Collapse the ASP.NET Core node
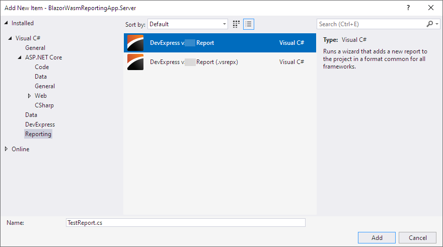This screenshot has height=247, width=443. click(x=20, y=57)
